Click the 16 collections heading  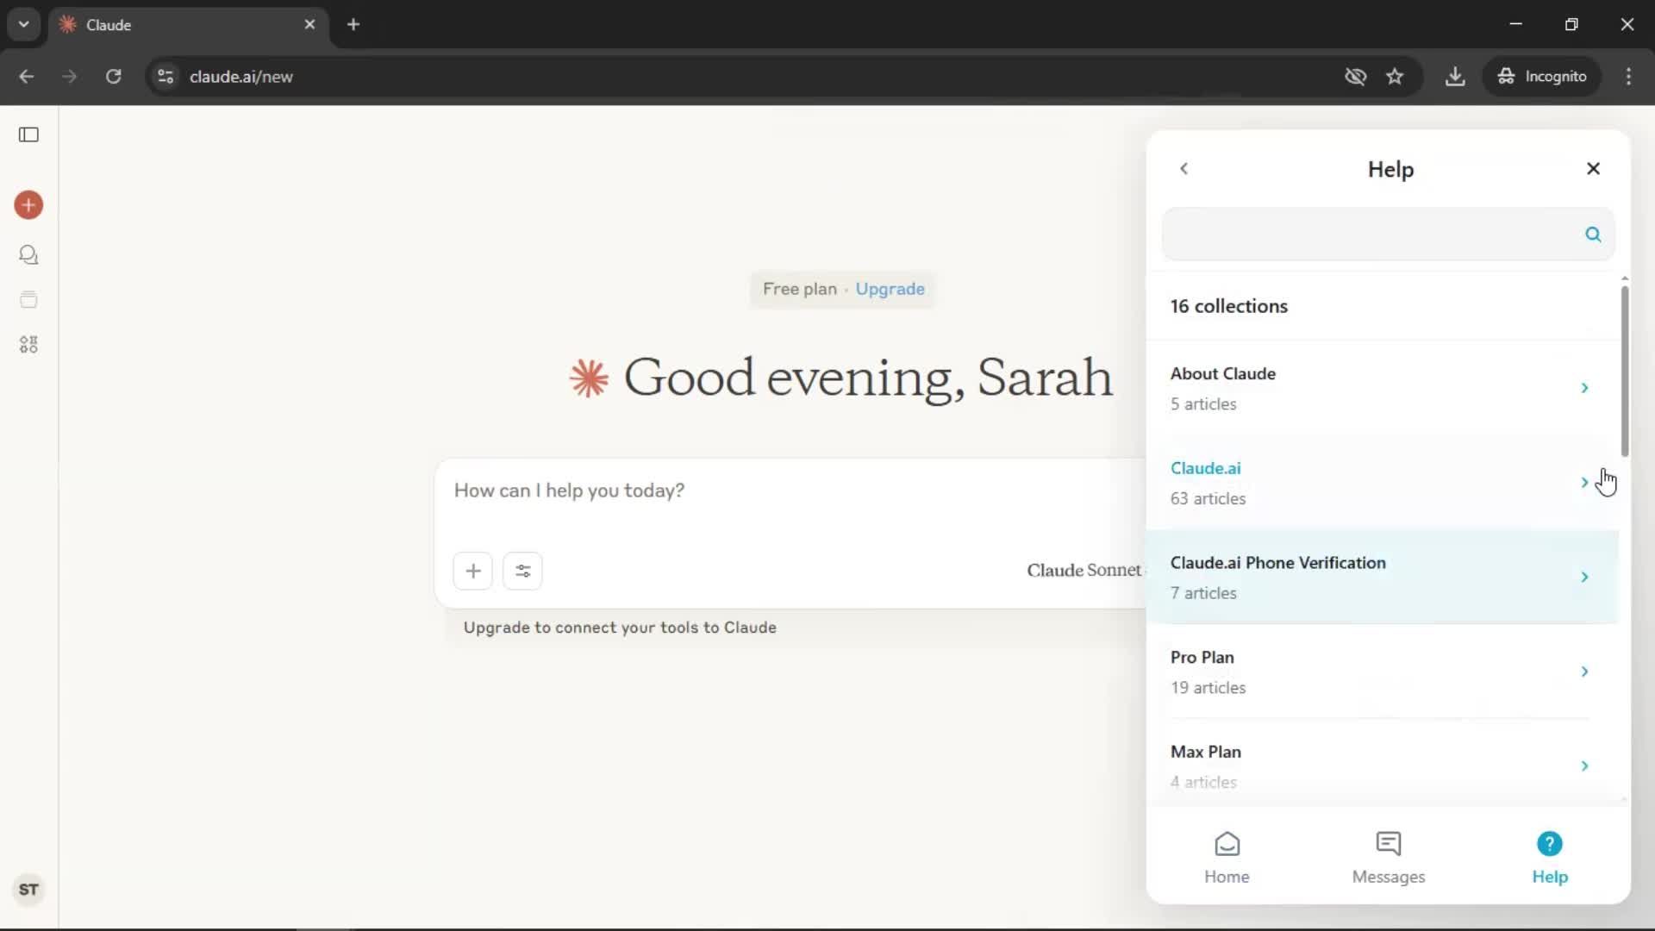click(x=1228, y=306)
